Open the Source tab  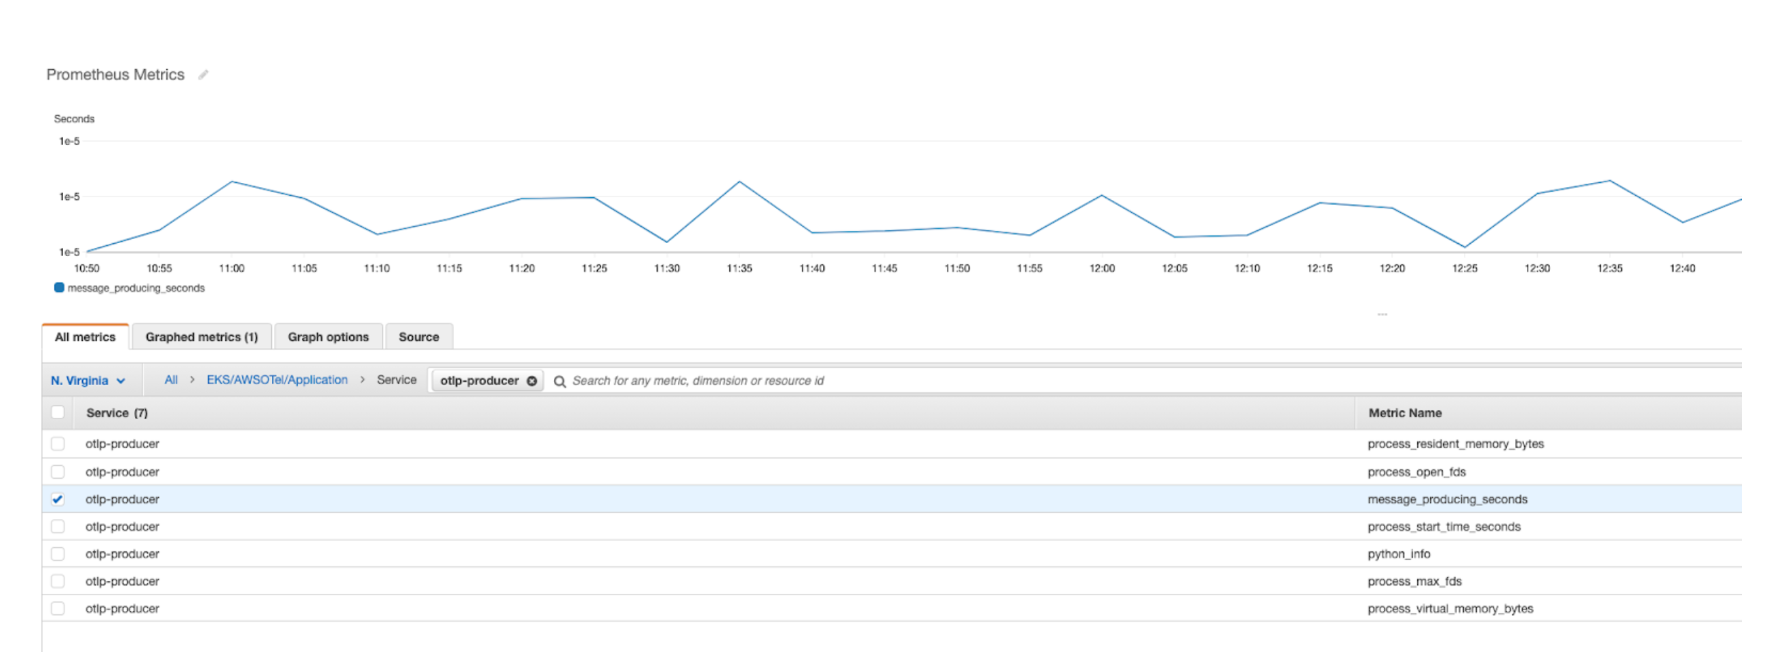[x=418, y=337]
